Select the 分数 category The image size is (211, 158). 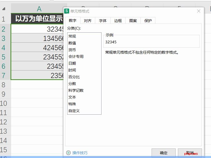(x=84, y=84)
